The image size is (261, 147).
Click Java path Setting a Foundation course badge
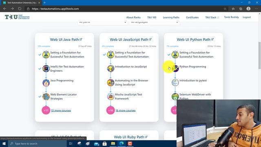46,54
